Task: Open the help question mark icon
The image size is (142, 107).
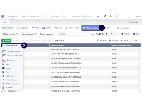Action: point(110,17)
